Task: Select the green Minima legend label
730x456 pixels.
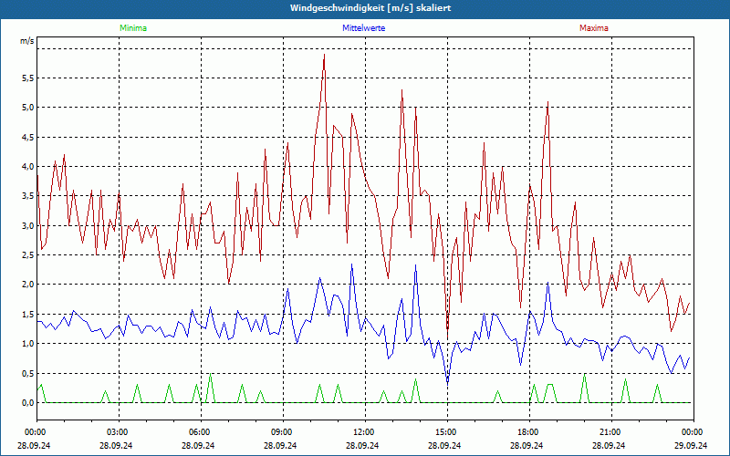Action: (133, 28)
